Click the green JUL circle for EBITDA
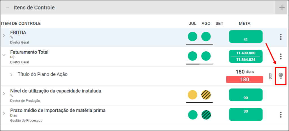The width and height of the screenshot is (289, 131). tap(192, 36)
